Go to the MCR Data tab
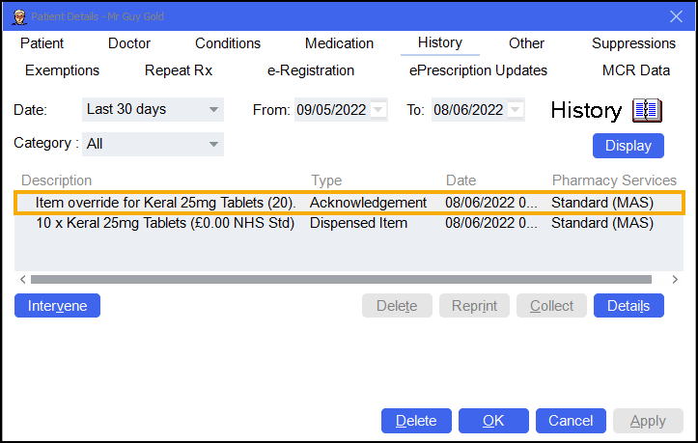The width and height of the screenshot is (698, 443). point(635,70)
